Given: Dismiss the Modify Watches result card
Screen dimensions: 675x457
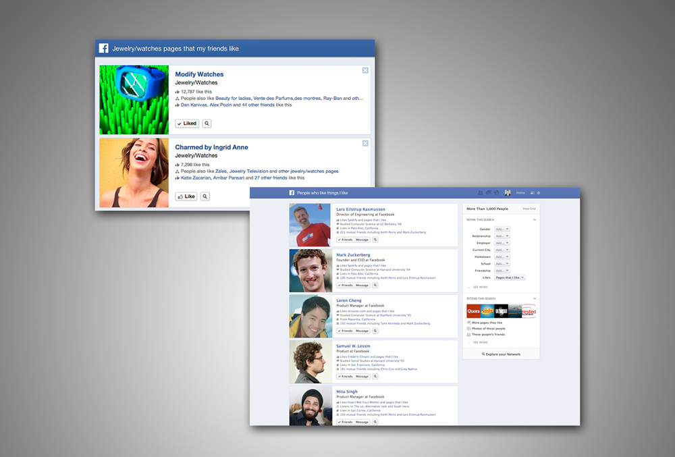Looking at the screenshot, I should pos(365,70).
